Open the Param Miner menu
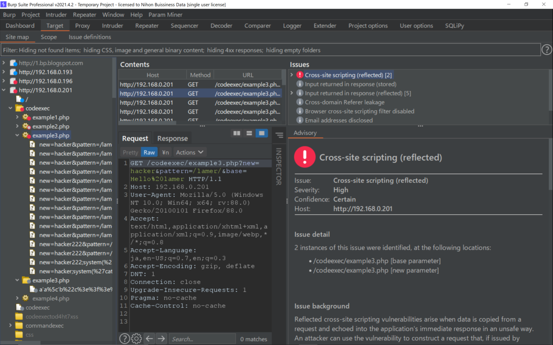The height and width of the screenshot is (345, 553). coord(165,15)
